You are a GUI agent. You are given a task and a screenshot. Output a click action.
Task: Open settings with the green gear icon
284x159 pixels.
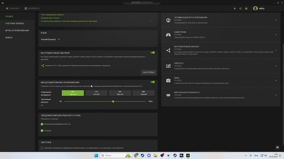click(x=246, y=8)
